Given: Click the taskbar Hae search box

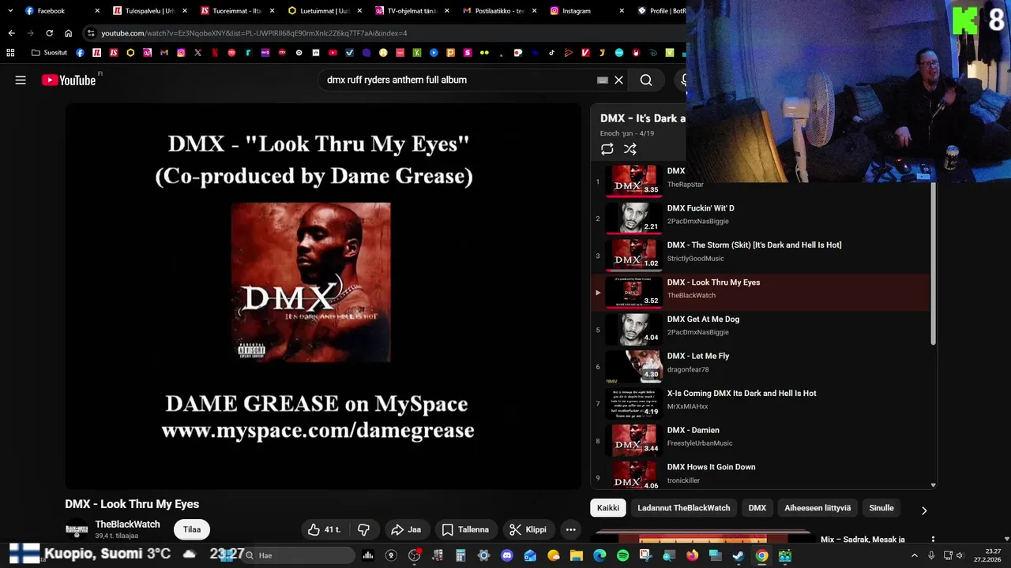Looking at the screenshot, I should click(x=299, y=555).
